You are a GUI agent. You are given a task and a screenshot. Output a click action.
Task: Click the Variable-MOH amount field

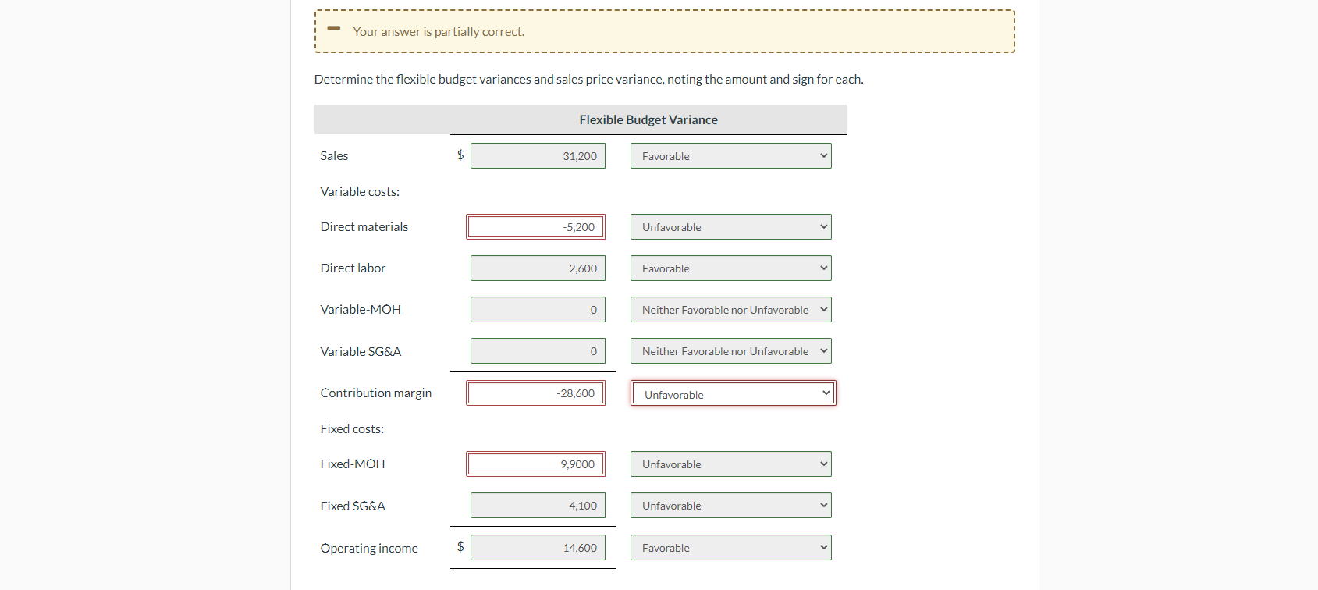(538, 310)
